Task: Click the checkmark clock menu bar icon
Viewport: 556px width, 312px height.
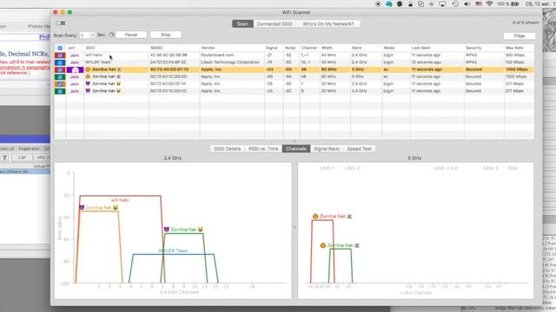Action: click(x=420, y=3)
